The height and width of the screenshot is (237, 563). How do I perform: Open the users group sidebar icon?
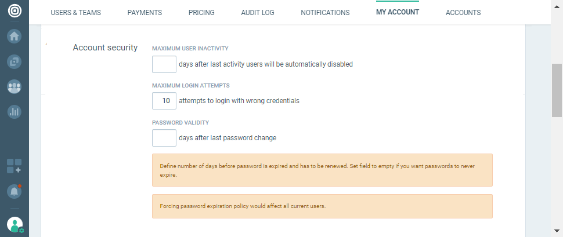coord(15,86)
